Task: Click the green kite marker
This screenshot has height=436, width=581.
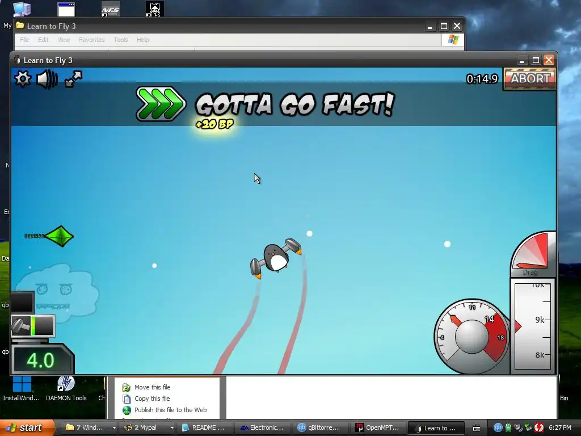Action: click(59, 236)
